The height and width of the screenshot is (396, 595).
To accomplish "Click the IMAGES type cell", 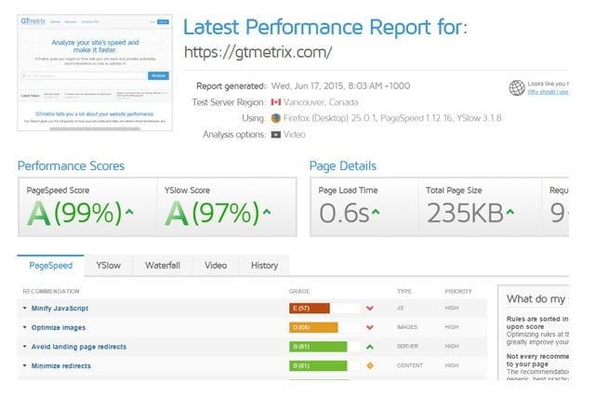I will click(x=407, y=327).
